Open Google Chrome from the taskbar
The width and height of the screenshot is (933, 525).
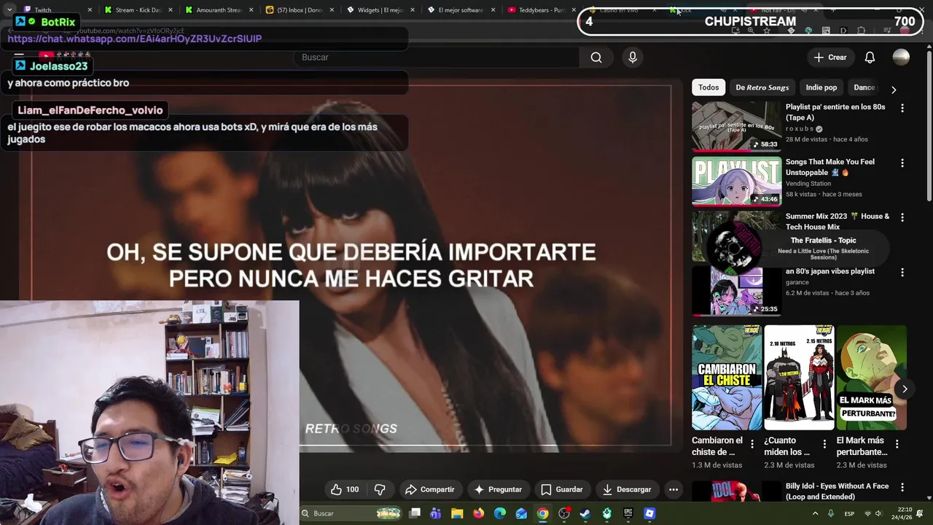point(543,513)
